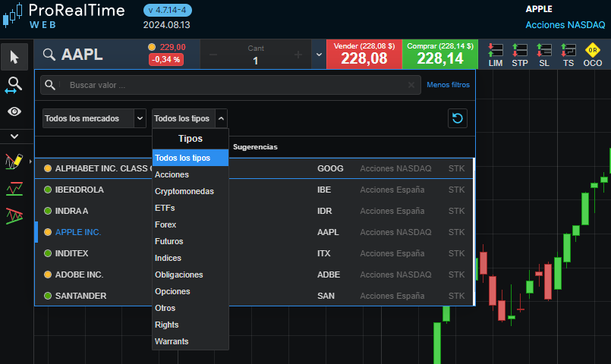Select the horizontal line zigzag tool

pos(14,189)
